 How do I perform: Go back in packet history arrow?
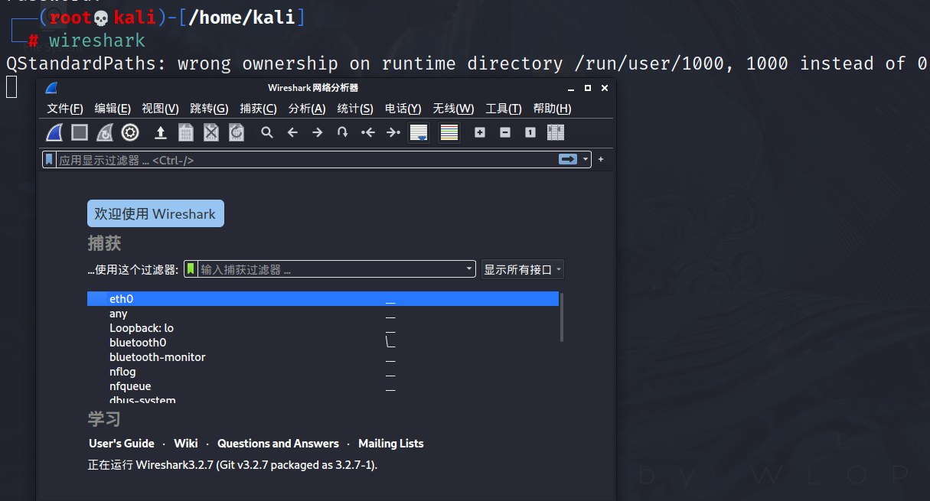point(292,133)
